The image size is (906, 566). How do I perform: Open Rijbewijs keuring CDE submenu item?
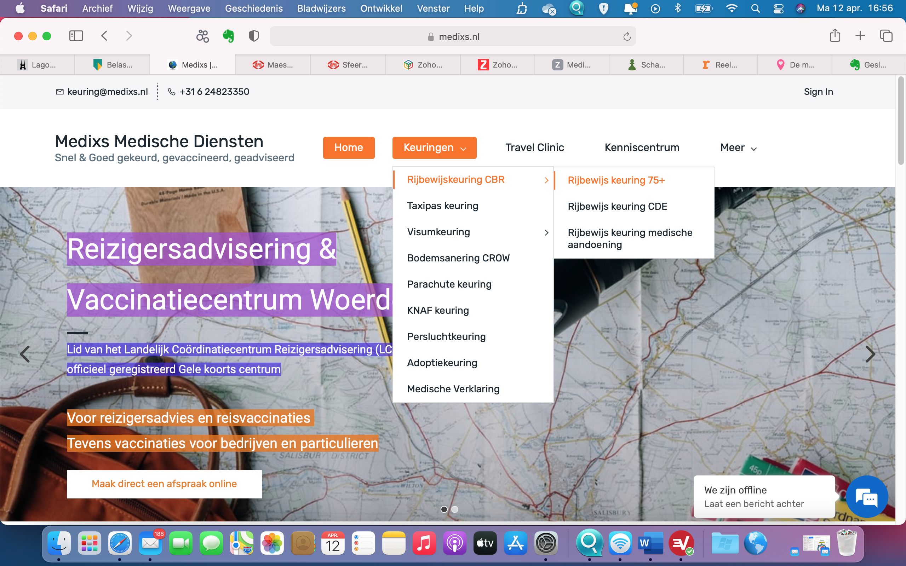[634, 207]
